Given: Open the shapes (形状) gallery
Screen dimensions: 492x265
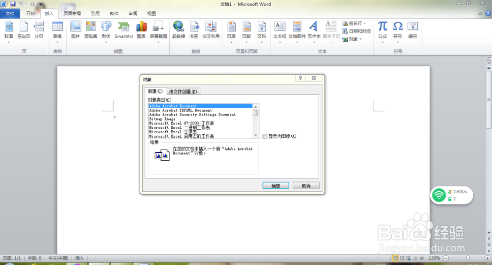Looking at the screenshot, I should [x=106, y=31].
